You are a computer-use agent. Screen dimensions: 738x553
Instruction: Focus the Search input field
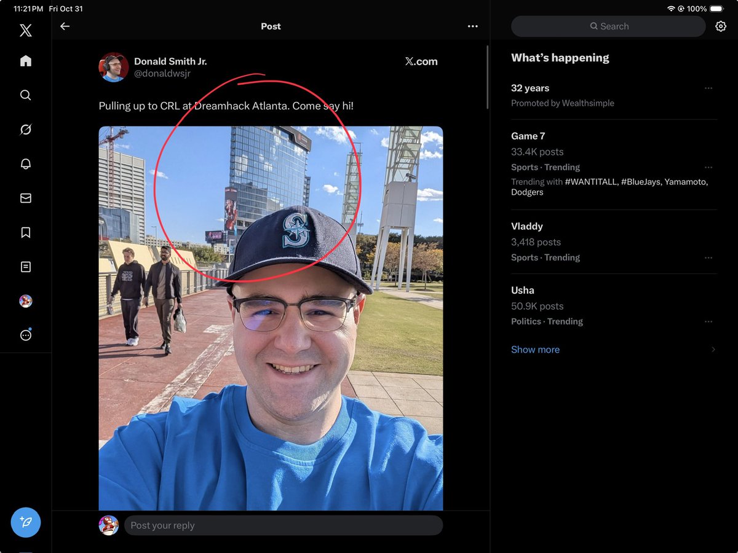coord(608,26)
